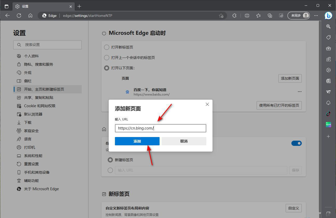Open the Tools sidebar panel

(x=328, y=48)
